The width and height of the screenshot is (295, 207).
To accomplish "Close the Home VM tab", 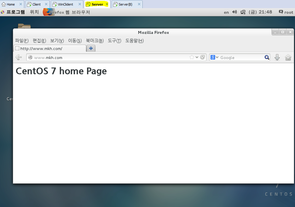I will 21,4.
